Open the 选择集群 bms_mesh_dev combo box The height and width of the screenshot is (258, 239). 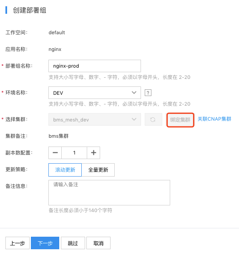(95, 119)
